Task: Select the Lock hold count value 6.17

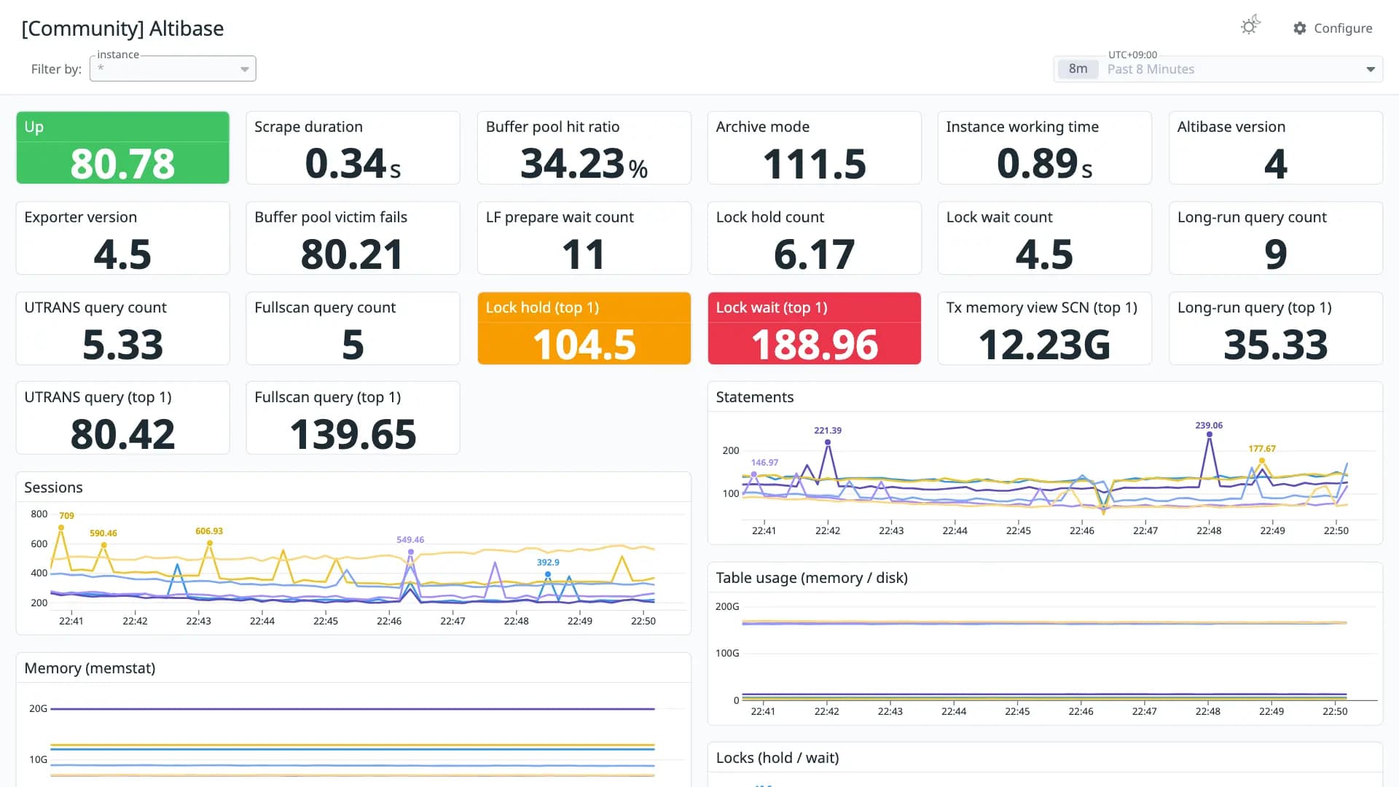Action: point(814,254)
